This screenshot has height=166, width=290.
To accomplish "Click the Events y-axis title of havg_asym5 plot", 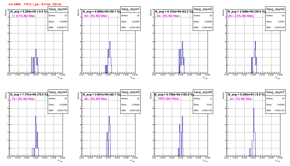I will tap(78, 95).
